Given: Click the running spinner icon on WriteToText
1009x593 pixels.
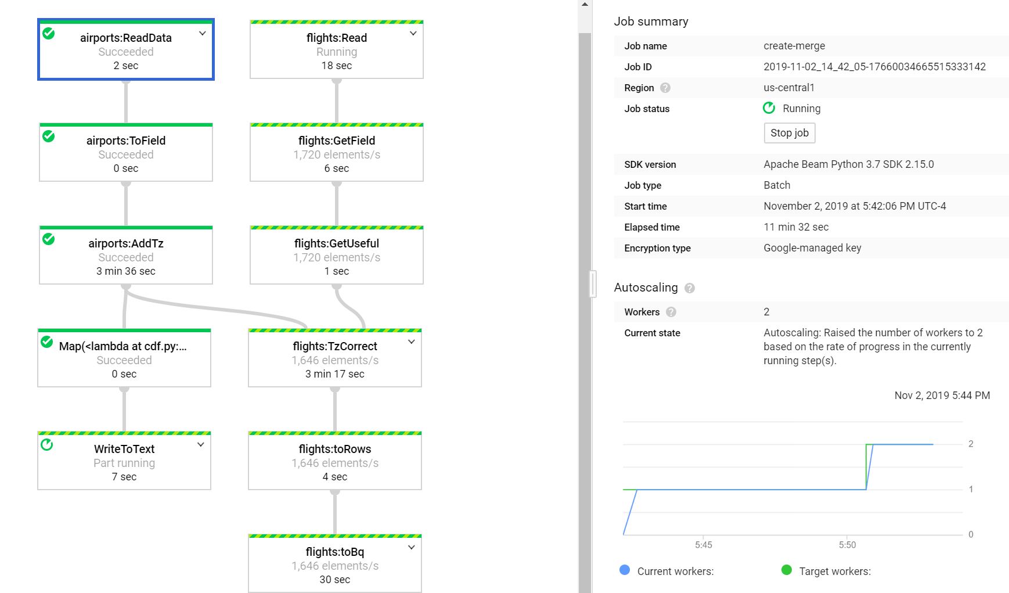Looking at the screenshot, I should [47, 445].
